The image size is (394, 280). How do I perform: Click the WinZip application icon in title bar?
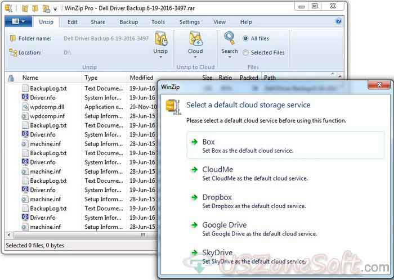click(8, 8)
